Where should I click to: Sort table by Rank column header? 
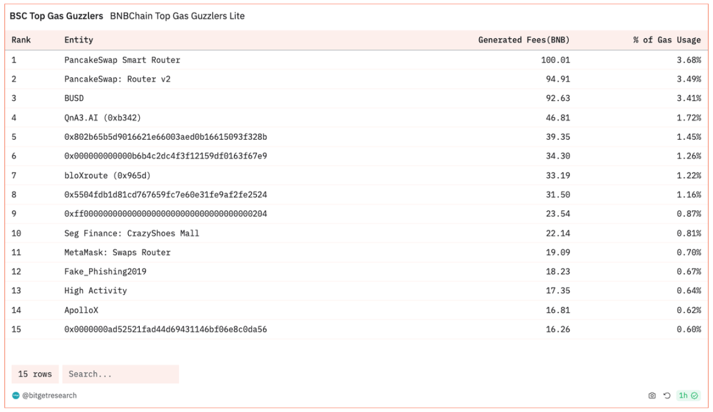21,40
